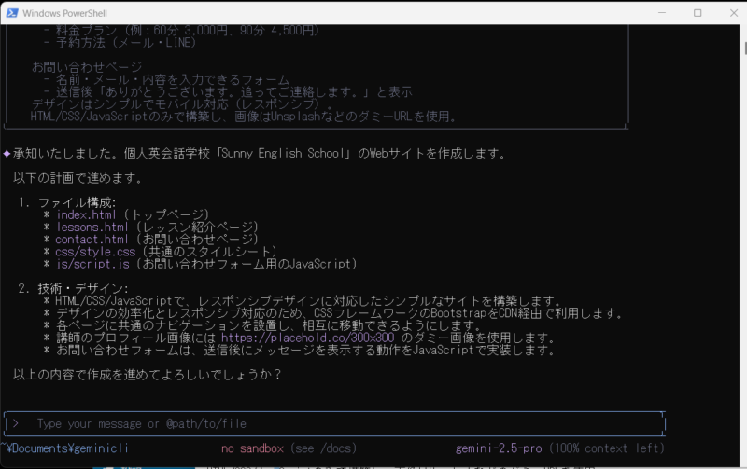The image size is (747, 469).
Task: Close the PowerShell window
Action: click(x=734, y=13)
